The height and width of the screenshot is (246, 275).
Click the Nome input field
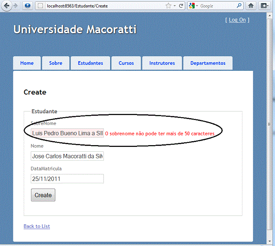click(67, 156)
